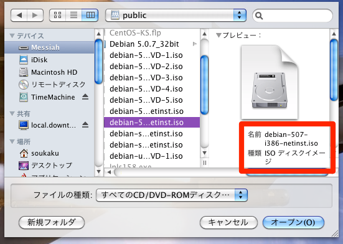The width and height of the screenshot is (343, 244).
Task: Switch to column view mode
Action: coord(90,16)
